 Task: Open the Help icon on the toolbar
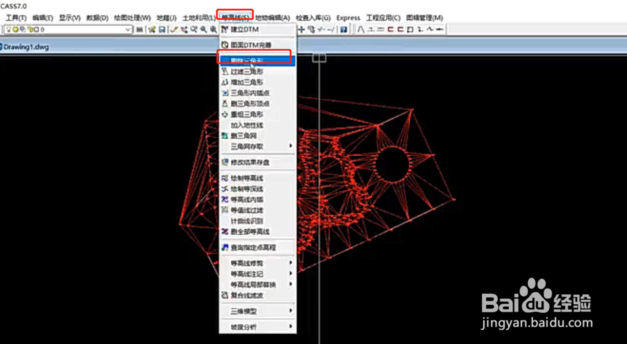343,30
